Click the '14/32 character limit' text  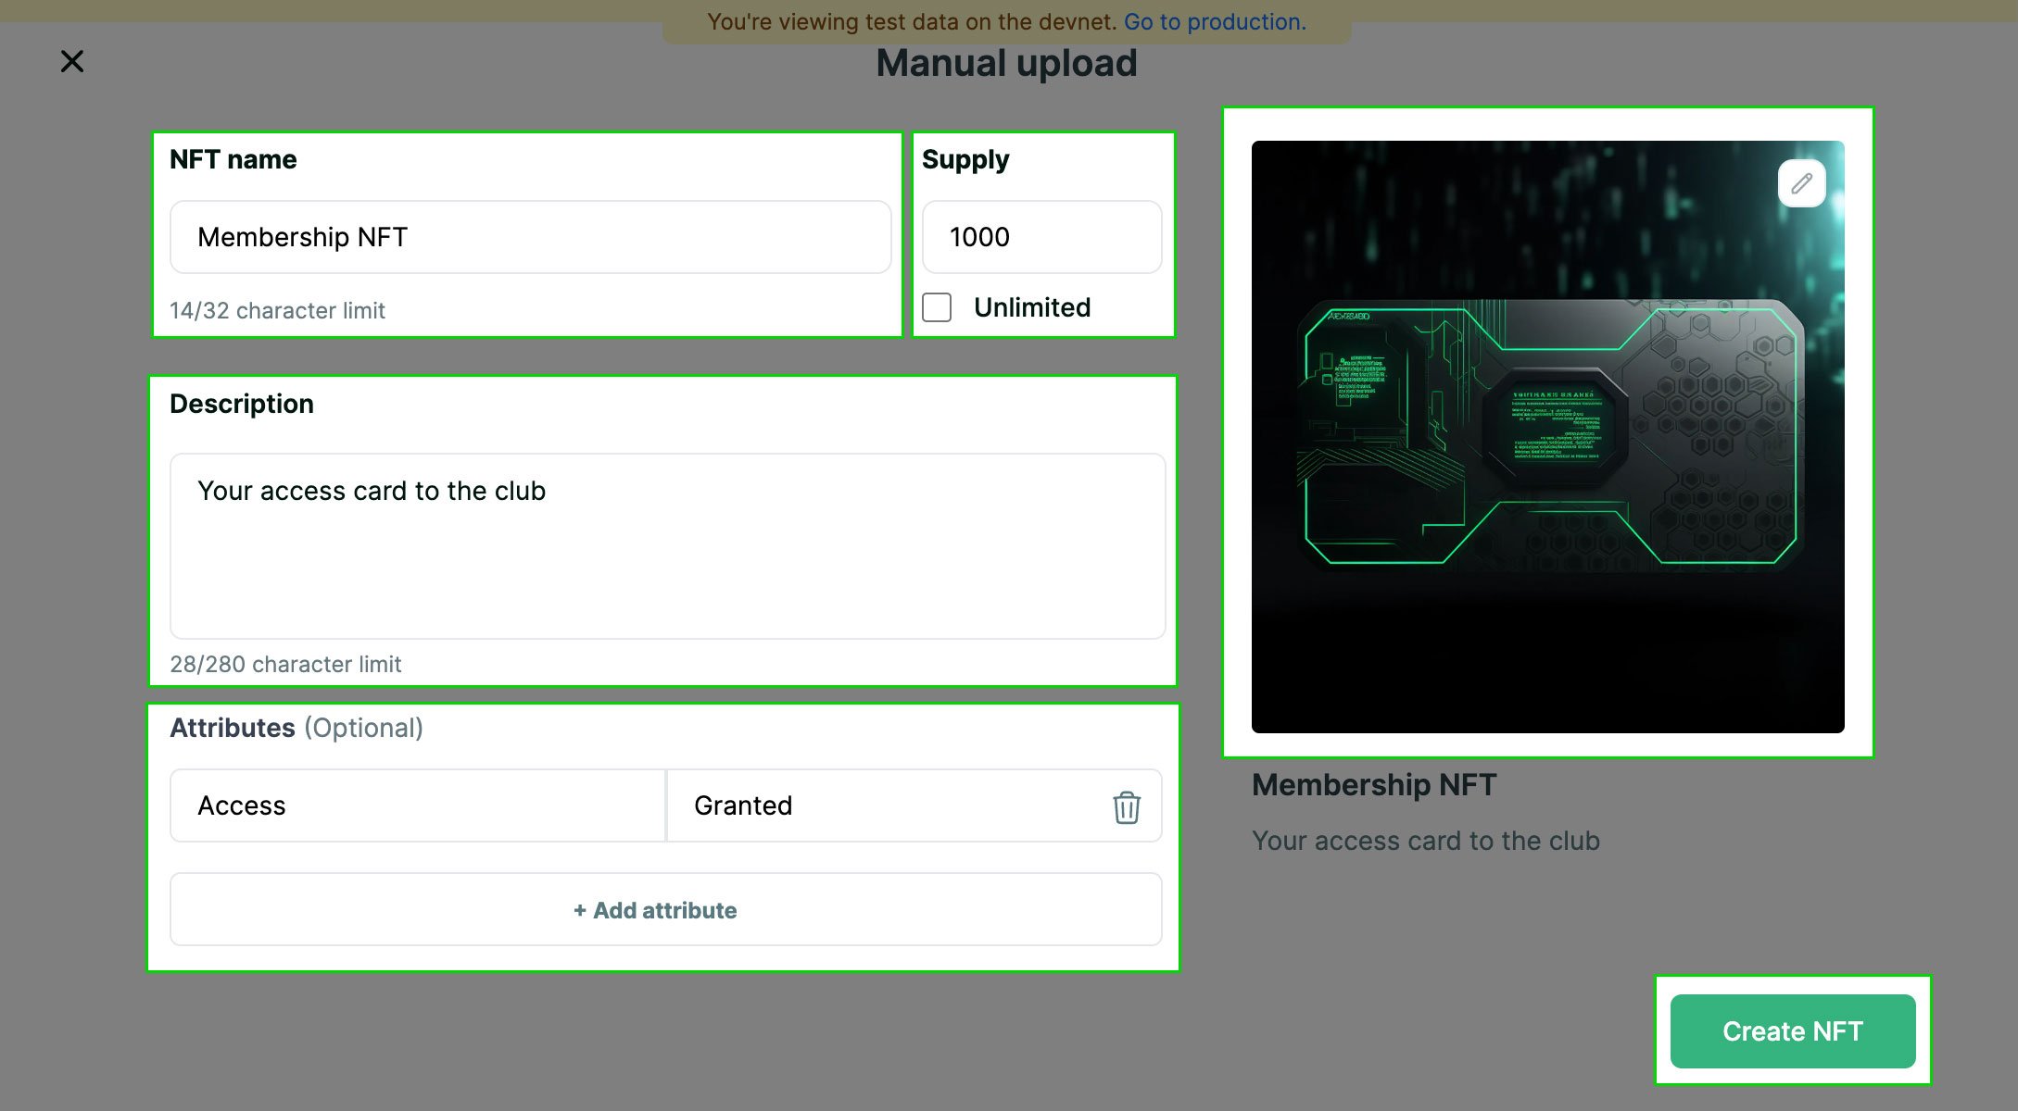coord(277,310)
